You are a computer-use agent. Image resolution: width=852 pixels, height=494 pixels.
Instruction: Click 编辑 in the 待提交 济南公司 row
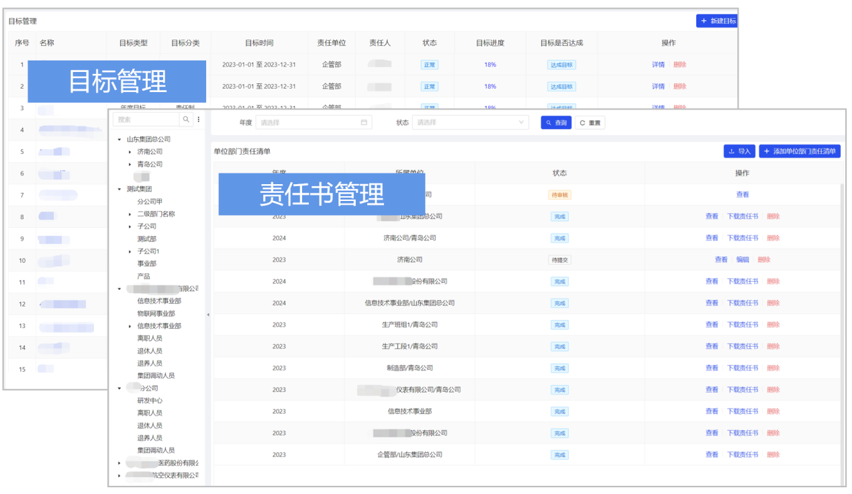(742, 259)
